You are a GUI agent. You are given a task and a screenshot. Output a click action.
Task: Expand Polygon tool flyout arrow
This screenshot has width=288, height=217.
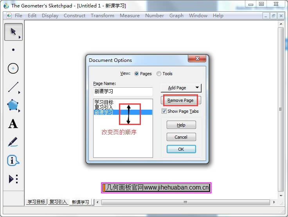coord(19,111)
